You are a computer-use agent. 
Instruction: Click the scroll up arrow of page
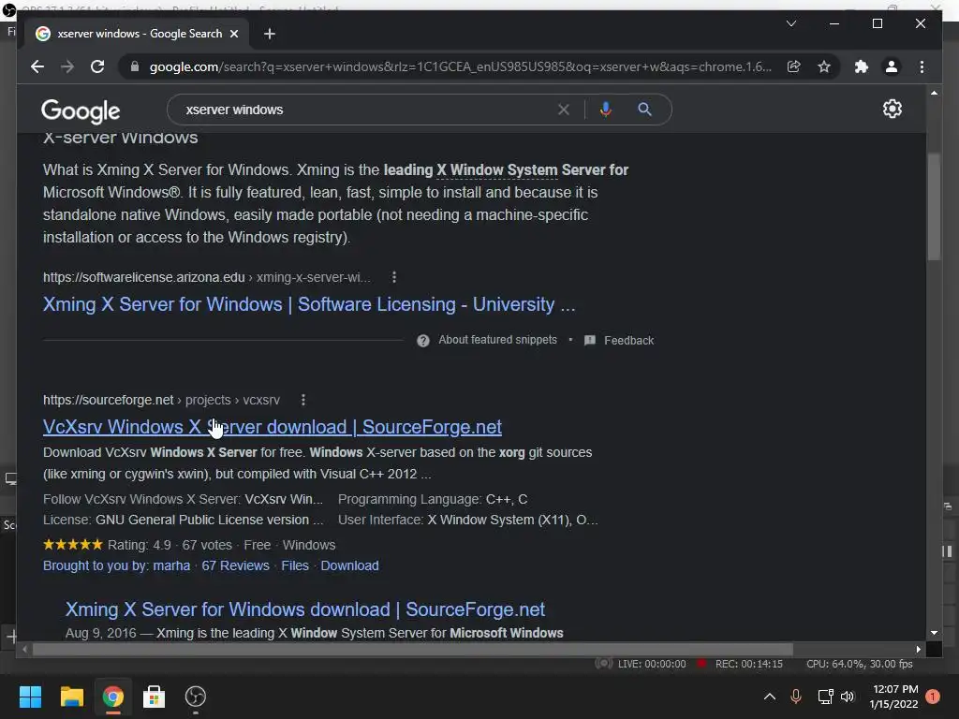point(934,93)
